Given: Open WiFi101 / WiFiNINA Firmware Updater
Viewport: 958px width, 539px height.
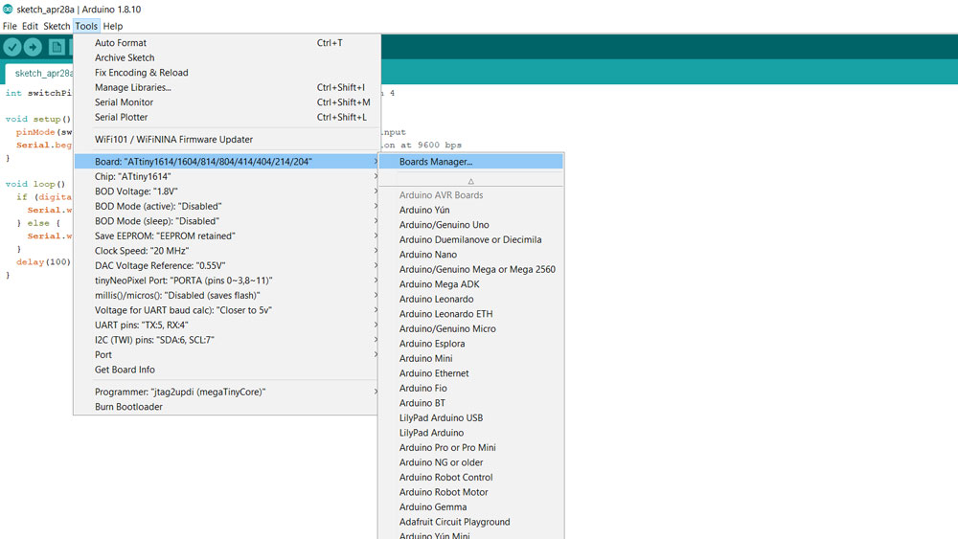Looking at the screenshot, I should tap(226, 139).
